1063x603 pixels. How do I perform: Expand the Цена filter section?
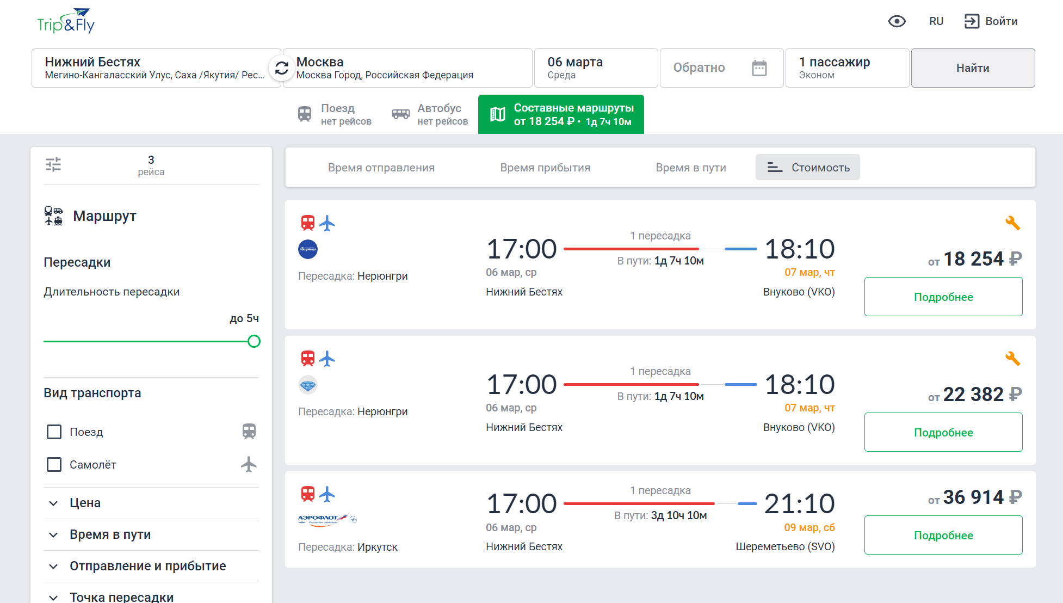point(151,503)
